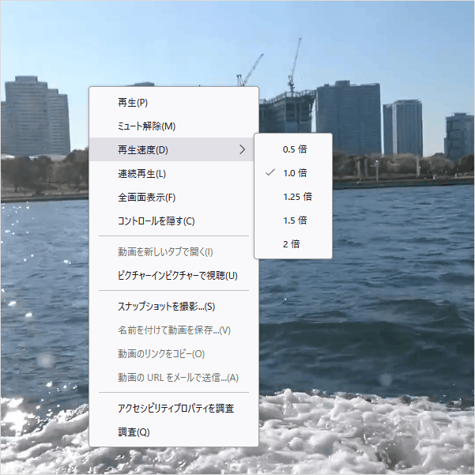Click 動画の URL をメールで送信...(A) entry

click(x=174, y=378)
